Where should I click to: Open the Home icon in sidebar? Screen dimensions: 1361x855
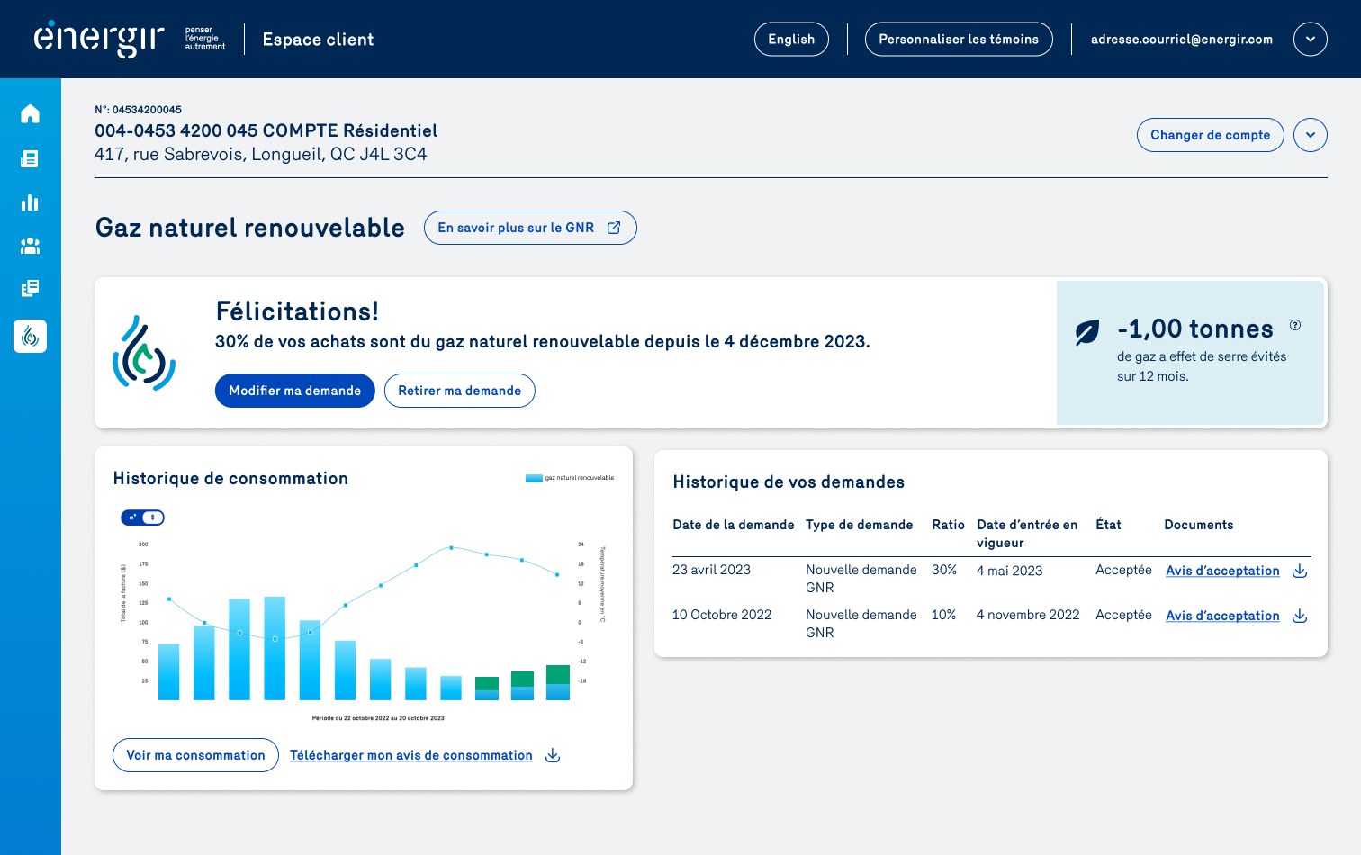30,113
